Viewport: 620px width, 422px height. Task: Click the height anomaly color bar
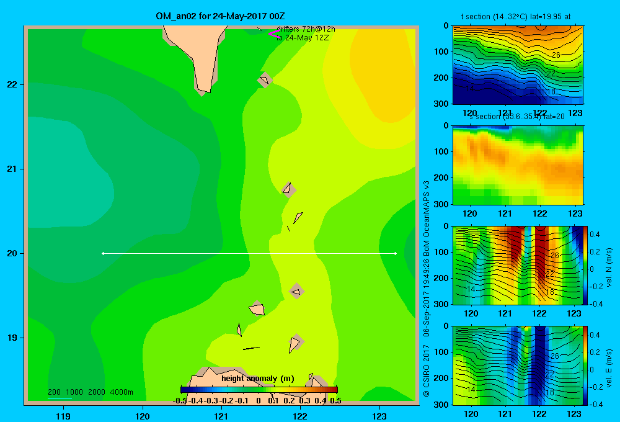[x=259, y=390]
